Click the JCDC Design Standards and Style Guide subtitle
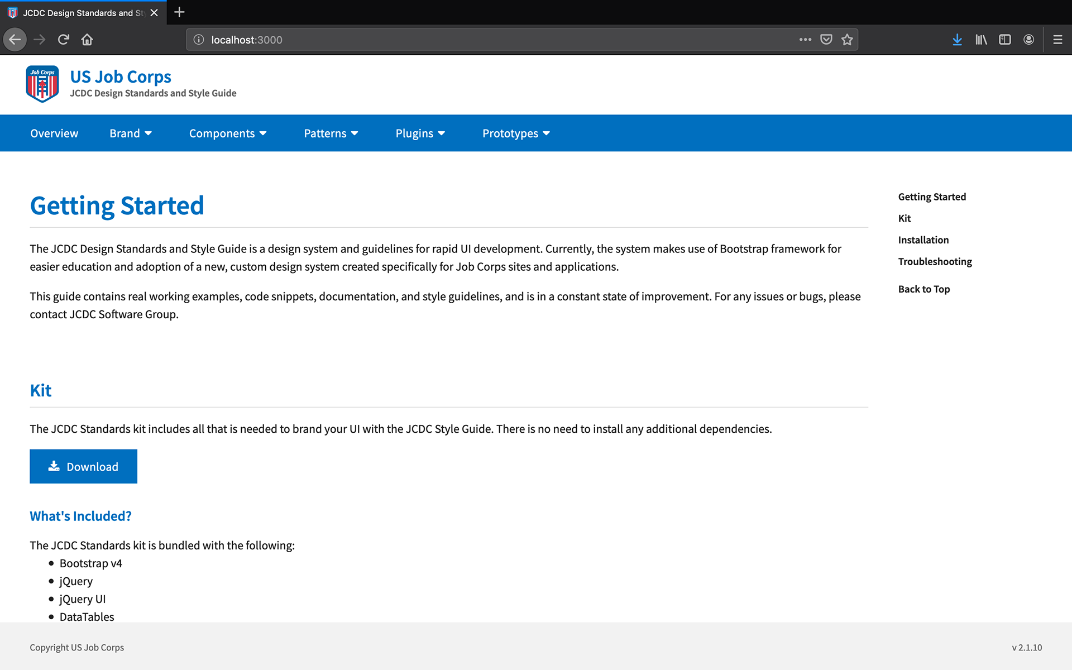Screen dimensions: 1072x670 pos(153,93)
